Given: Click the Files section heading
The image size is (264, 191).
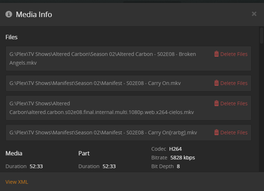Looking at the screenshot, I should [11, 37].
